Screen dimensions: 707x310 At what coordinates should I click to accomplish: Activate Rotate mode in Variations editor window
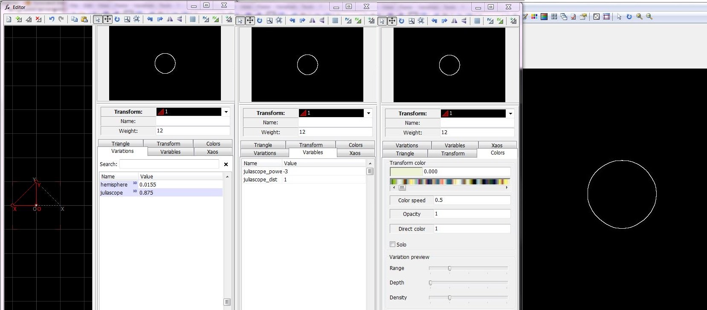click(117, 19)
